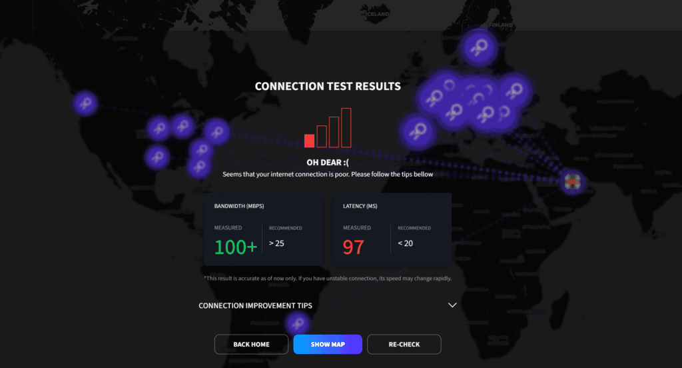This screenshot has width=682, height=368.
Task: Click the Latency (MS) label
Action: click(360, 206)
